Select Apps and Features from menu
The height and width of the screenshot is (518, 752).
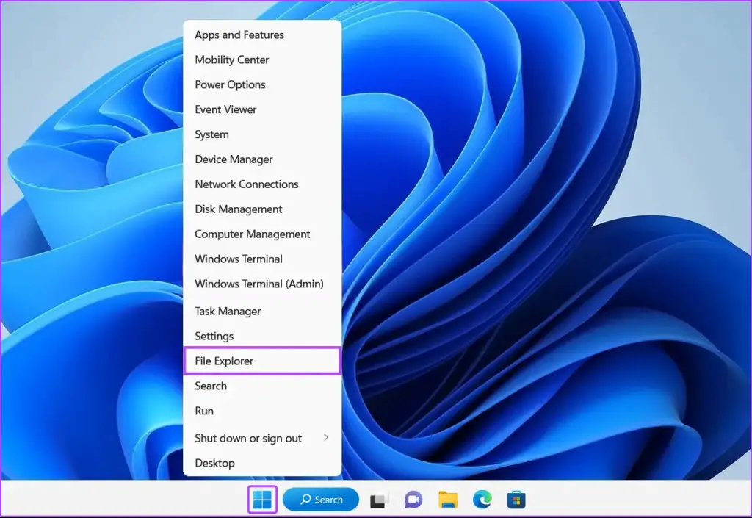239,35
